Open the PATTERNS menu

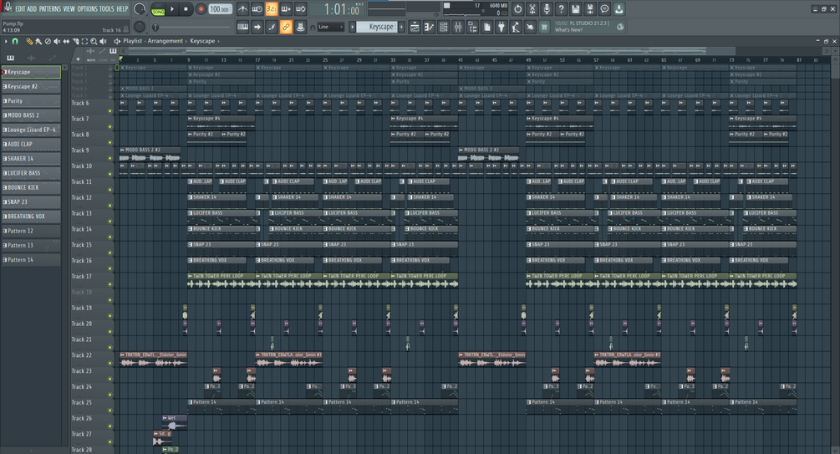click(x=50, y=8)
